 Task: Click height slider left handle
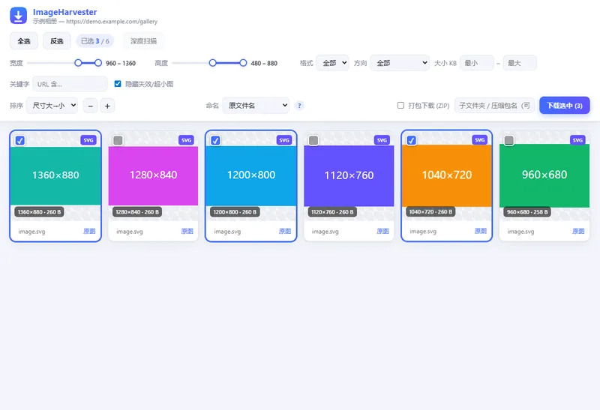tap(213, 63)
